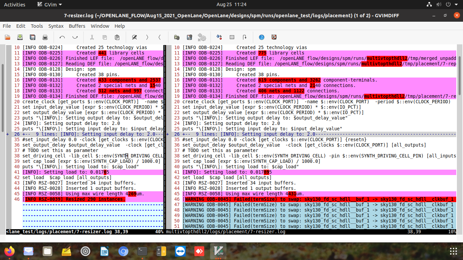Open the Buffers menu
Image resolution: width=463 pixels, height=260 pixels.
click(x=77, y=26)
